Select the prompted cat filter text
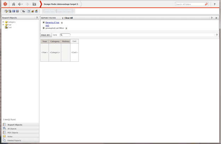Viewport: 221px width, 144px height. tap(55, 28)
